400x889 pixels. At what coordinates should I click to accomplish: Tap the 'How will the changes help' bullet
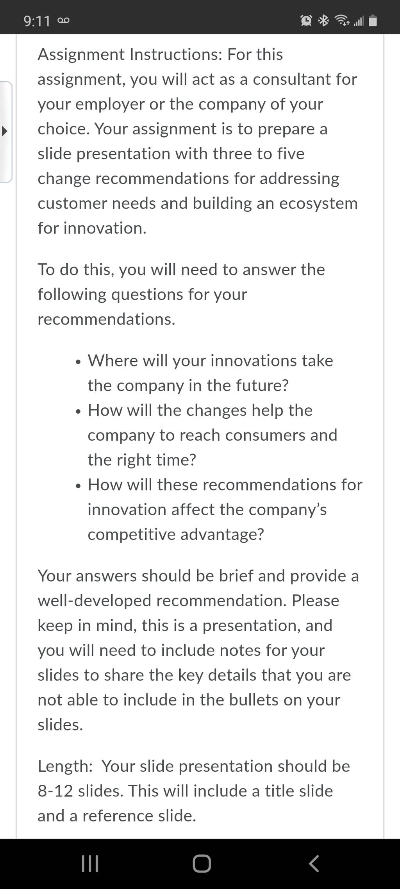tap(212, 435)
